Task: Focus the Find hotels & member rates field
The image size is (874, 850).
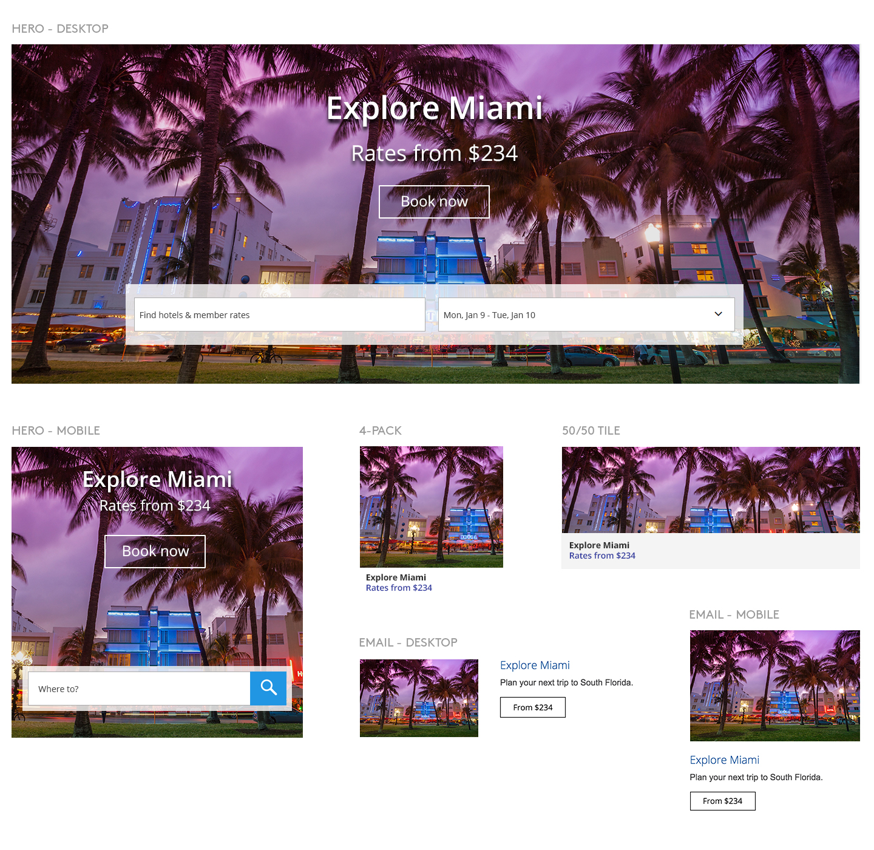Action: tap(279, 314)
